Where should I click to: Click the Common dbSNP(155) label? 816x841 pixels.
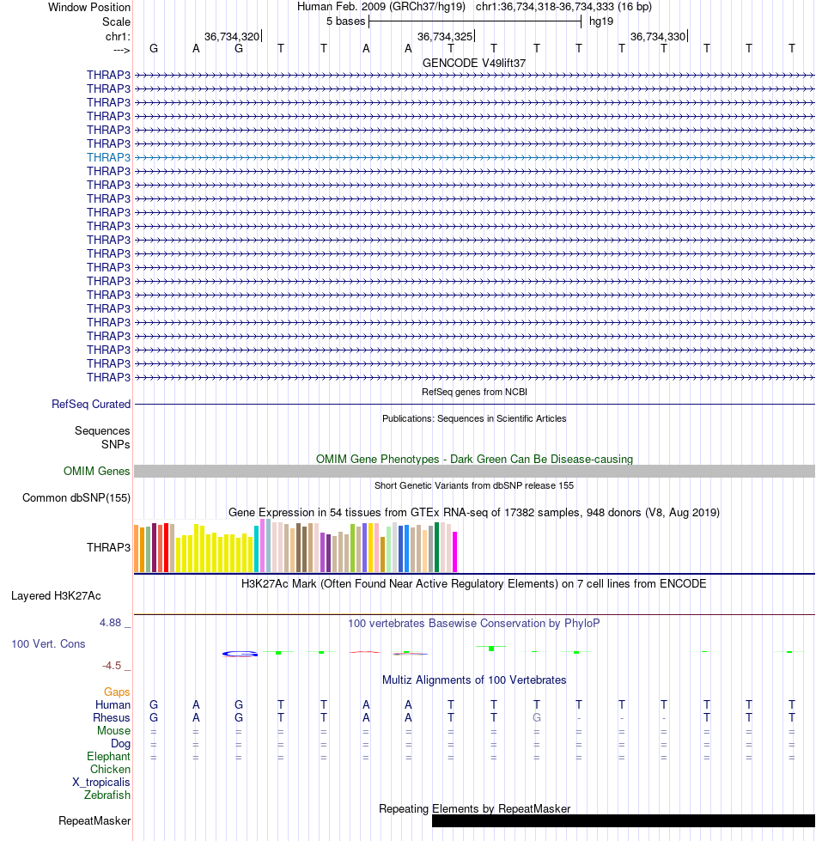(x=76, y=497)
